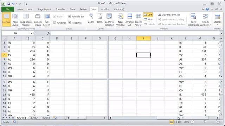Click Save Workspace

193,20
